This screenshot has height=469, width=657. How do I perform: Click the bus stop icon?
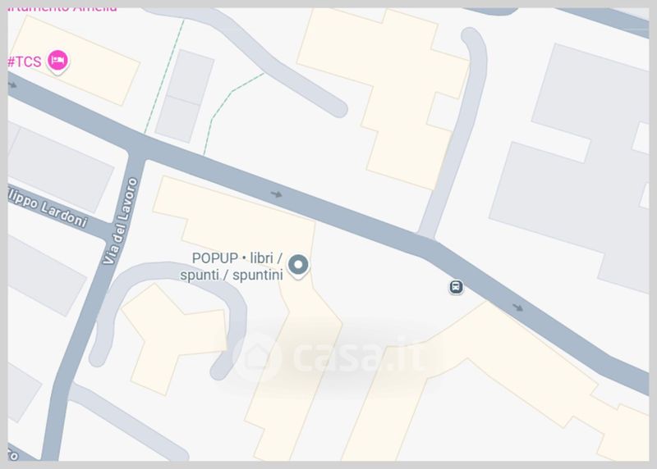(x=456, y=287)
